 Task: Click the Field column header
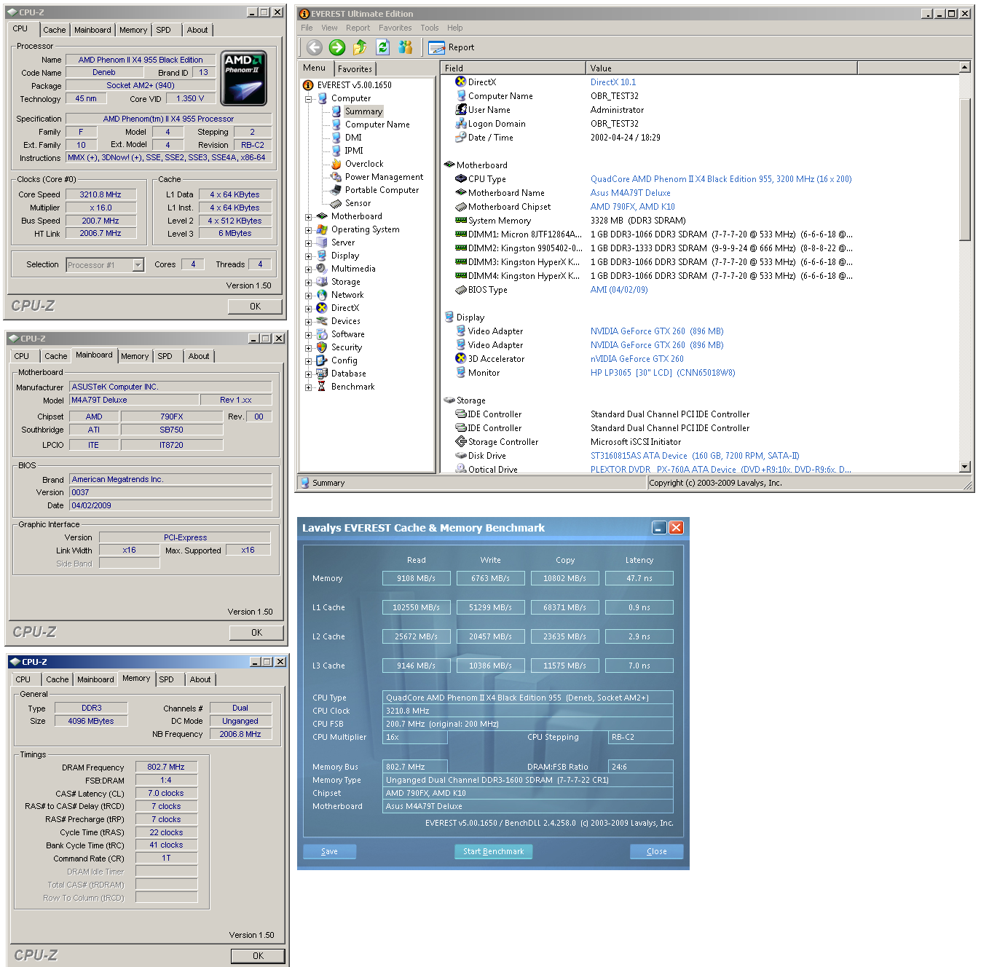point(513,68)
